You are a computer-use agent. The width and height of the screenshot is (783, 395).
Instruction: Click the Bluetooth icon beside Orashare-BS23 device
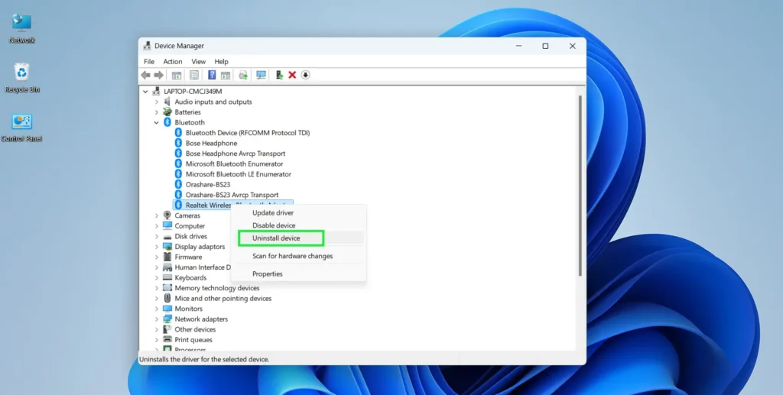(x=178, y=184)
